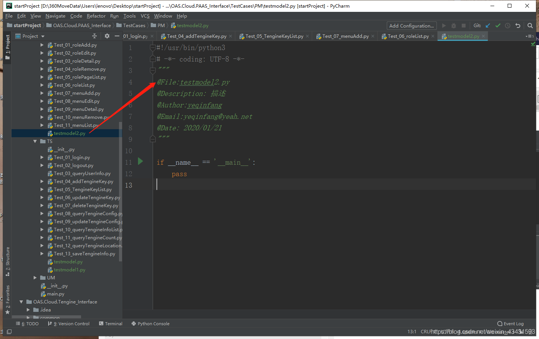Open the Python Console tool window
Viewport: 539px width, 339px height.
coord(150,324)
